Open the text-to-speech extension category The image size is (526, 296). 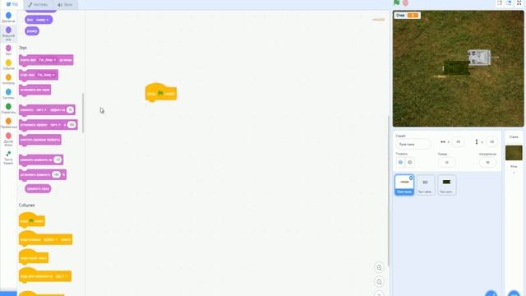[x=8, y=157]
